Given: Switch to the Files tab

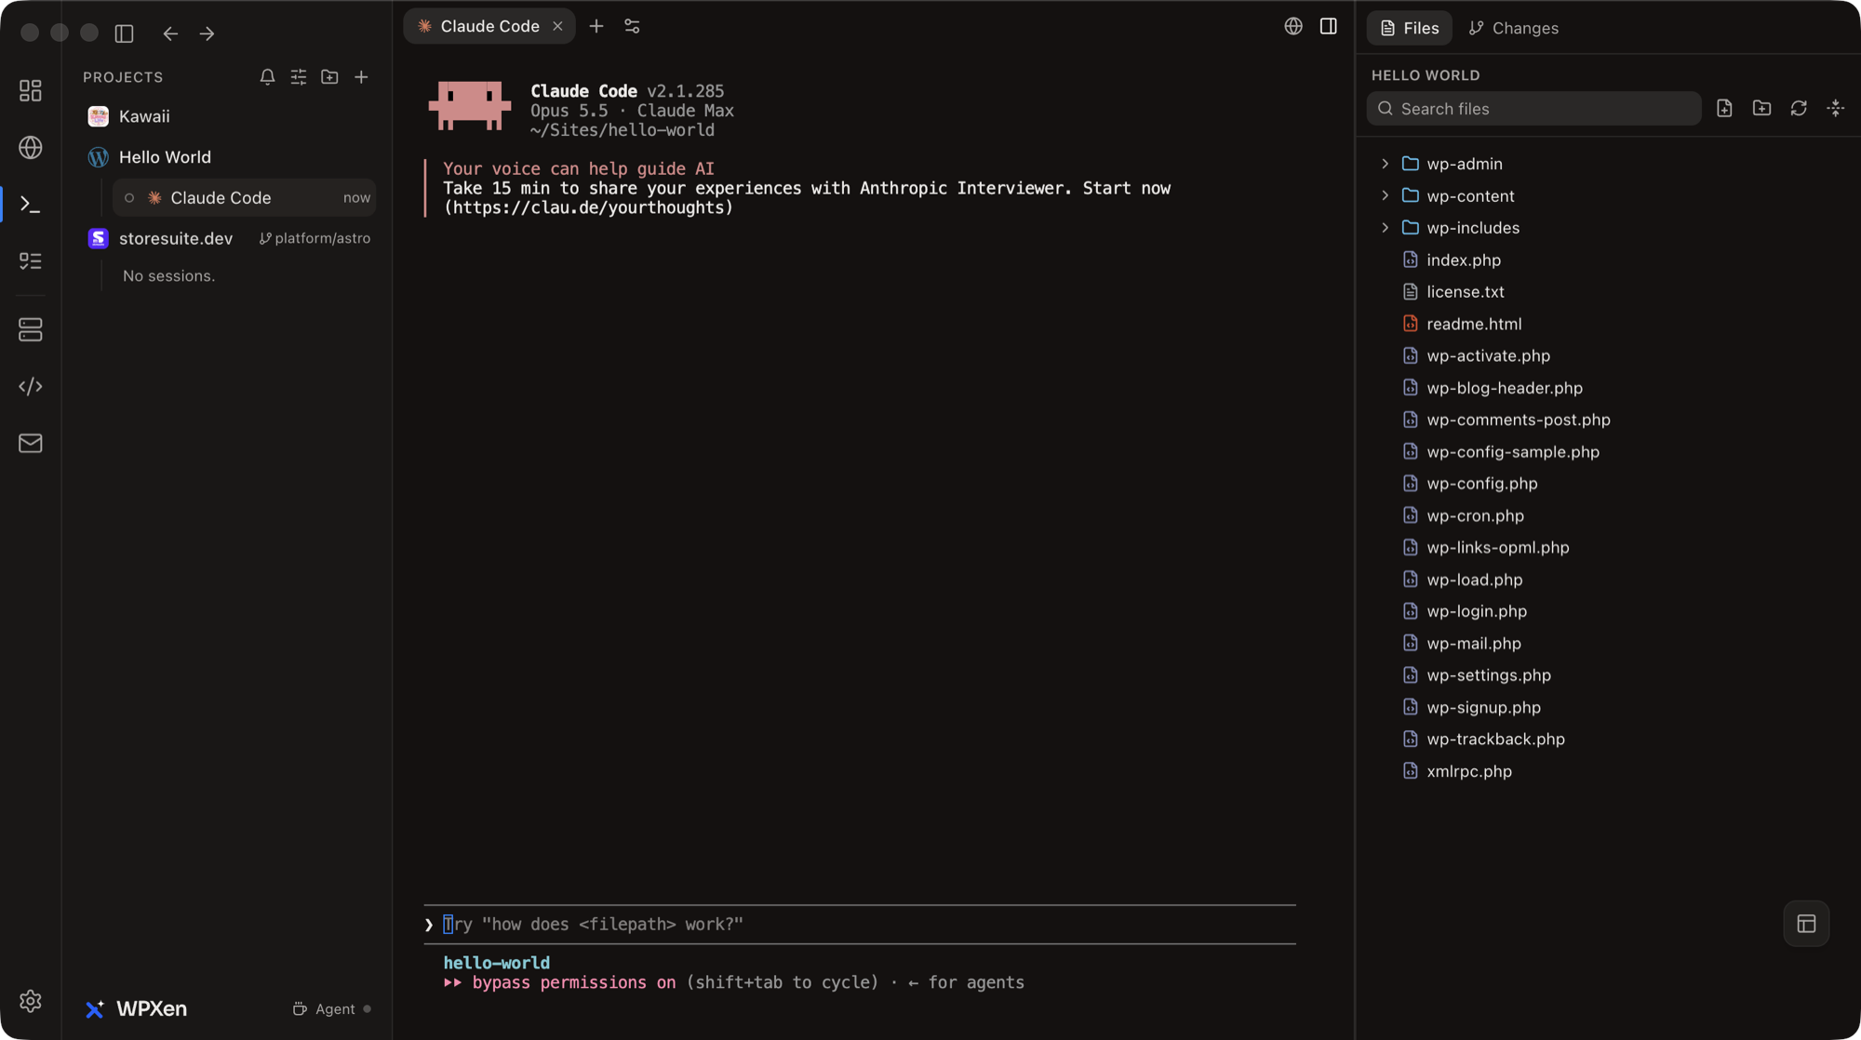Looking at the screenshot, I should click(x=1409, y=28).
